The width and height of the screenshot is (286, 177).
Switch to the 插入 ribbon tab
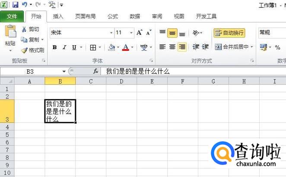click(58, 16)
